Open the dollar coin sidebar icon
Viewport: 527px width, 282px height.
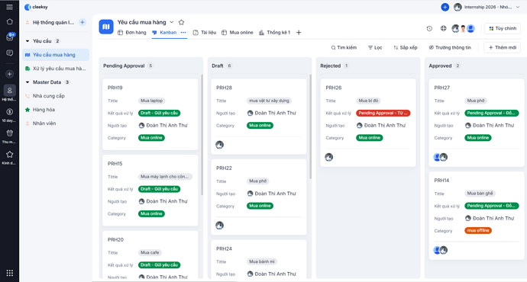9,112
